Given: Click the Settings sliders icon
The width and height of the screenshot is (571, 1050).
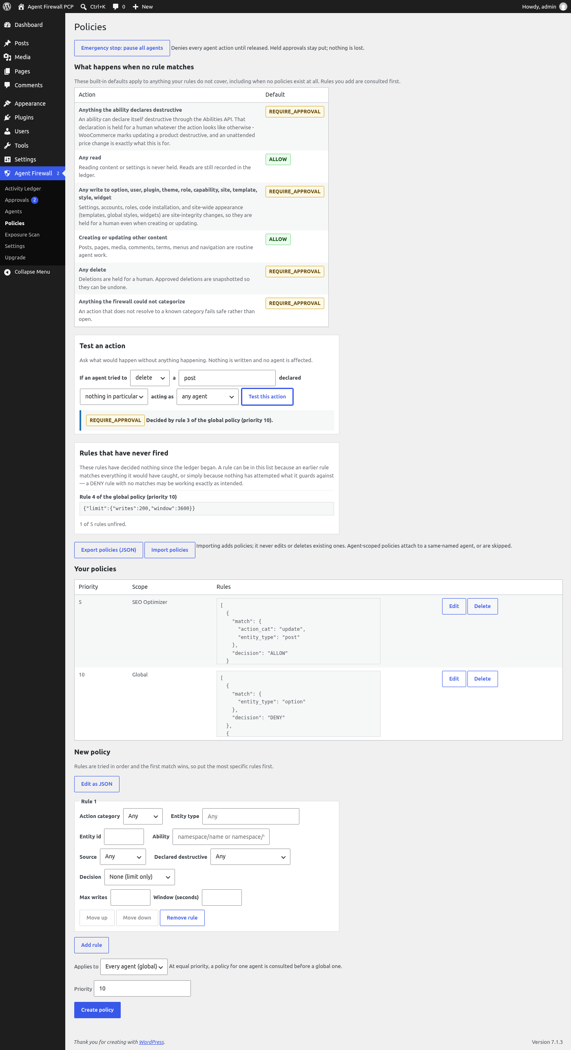Looking at the screenshot, I should [7, 159].
